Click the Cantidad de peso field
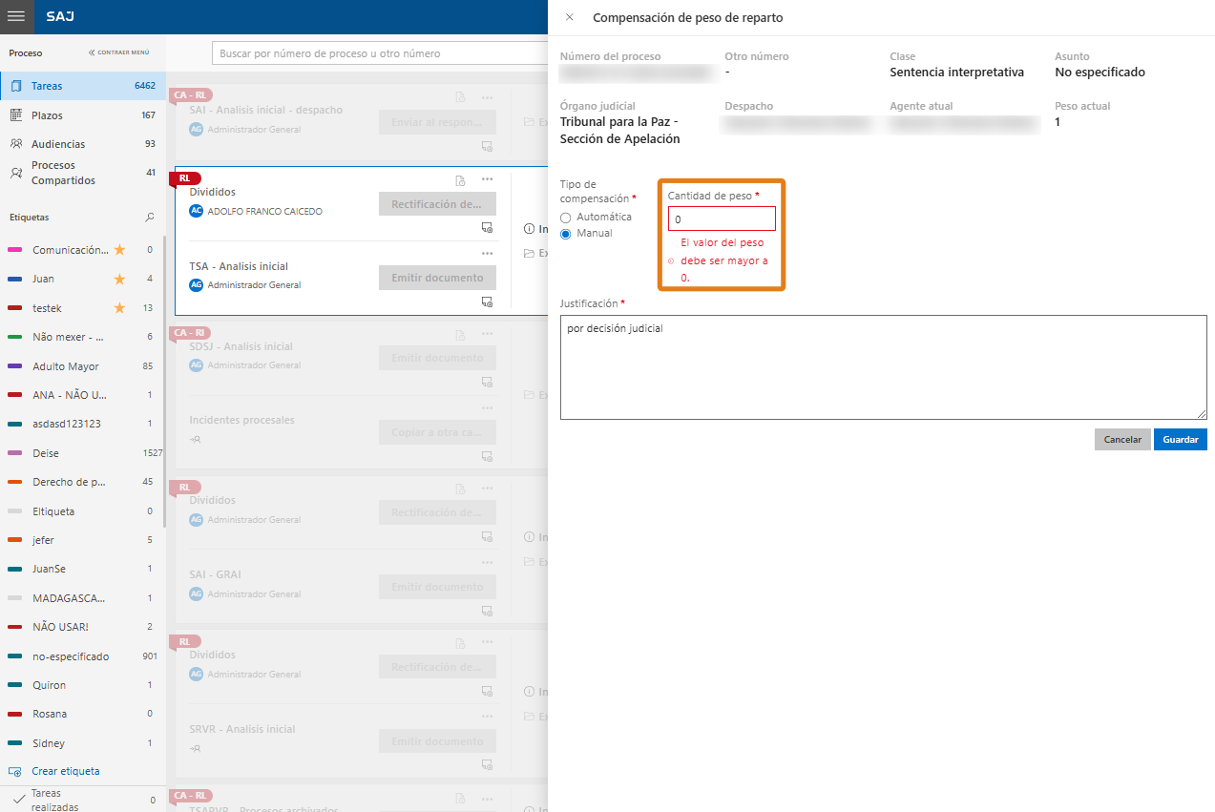 point(722,219)
